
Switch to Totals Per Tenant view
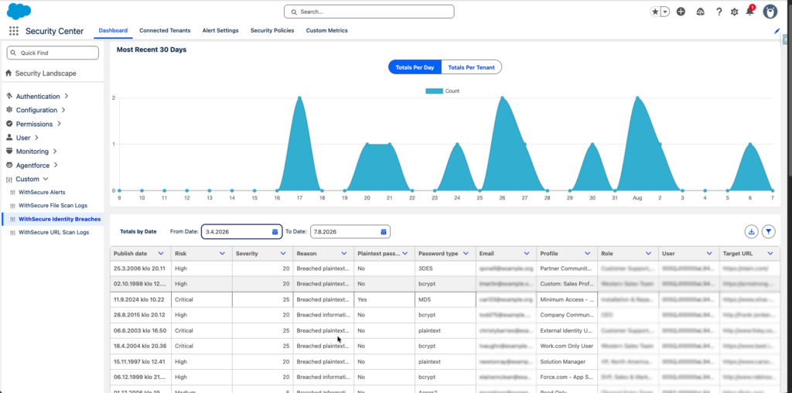[x=471, y=67]
